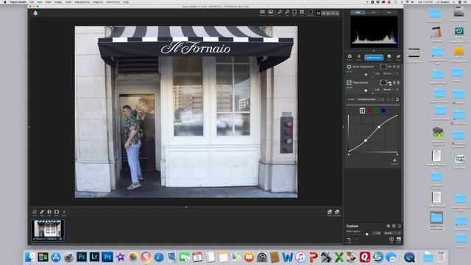
Task: Reset the Tone Curves preset
Action: pos(397,99)
